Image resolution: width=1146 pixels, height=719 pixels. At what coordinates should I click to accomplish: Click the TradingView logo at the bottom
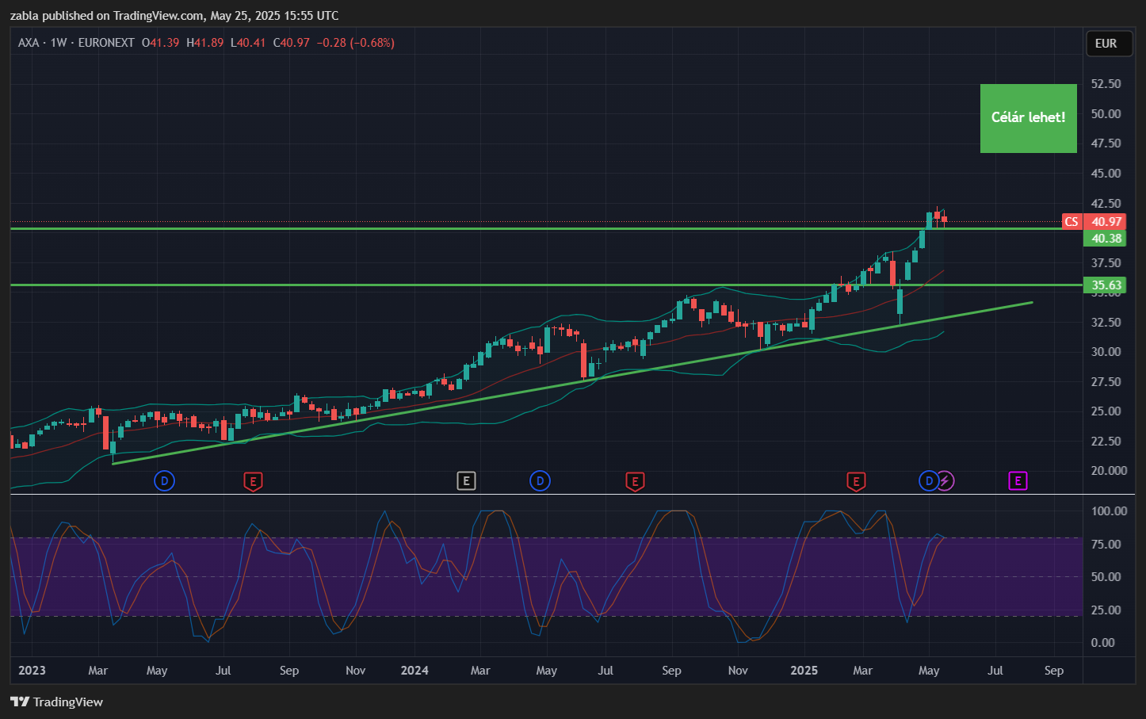(56, 702)
